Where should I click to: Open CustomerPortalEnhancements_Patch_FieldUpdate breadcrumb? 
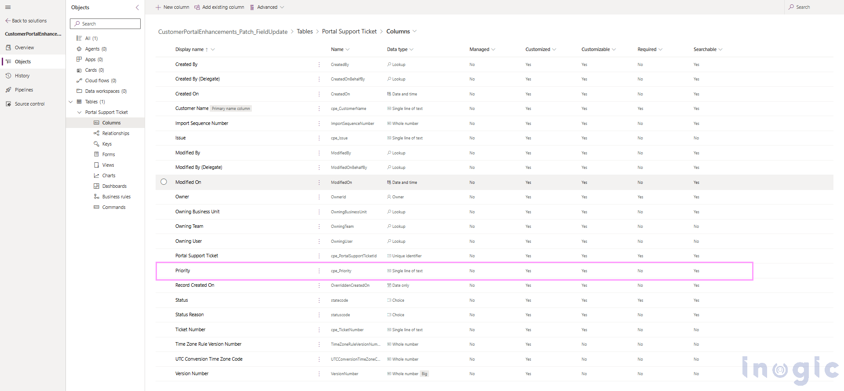point(223,32)
